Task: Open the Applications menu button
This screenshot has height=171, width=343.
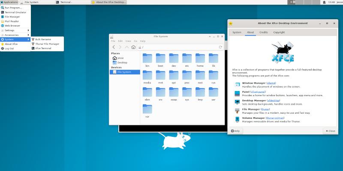Action: point(9,2)
